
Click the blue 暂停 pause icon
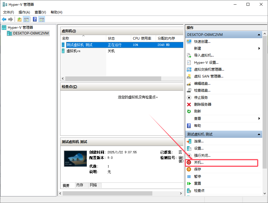pyautogui.click(x=189, y=176)
